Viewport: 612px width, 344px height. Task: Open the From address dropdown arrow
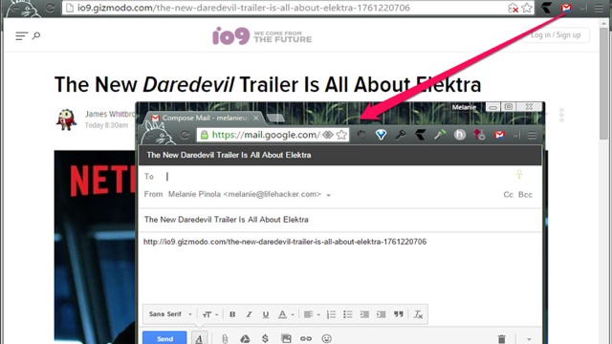(x=328, y=195)
